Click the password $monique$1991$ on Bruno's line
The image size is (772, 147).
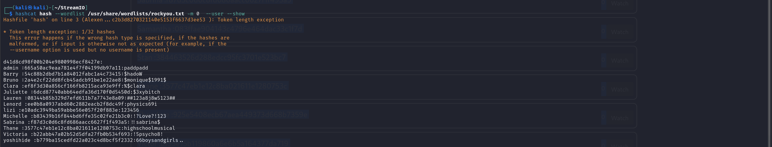[145, 80]
